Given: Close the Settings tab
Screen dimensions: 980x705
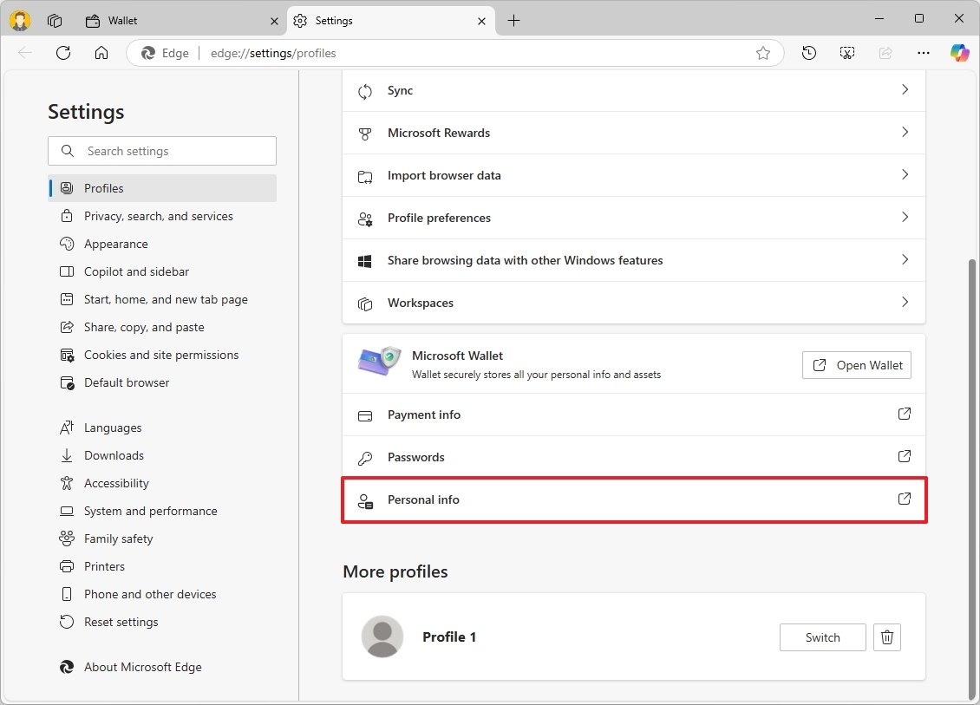Looking at the screenshot, I should (481, 22).
